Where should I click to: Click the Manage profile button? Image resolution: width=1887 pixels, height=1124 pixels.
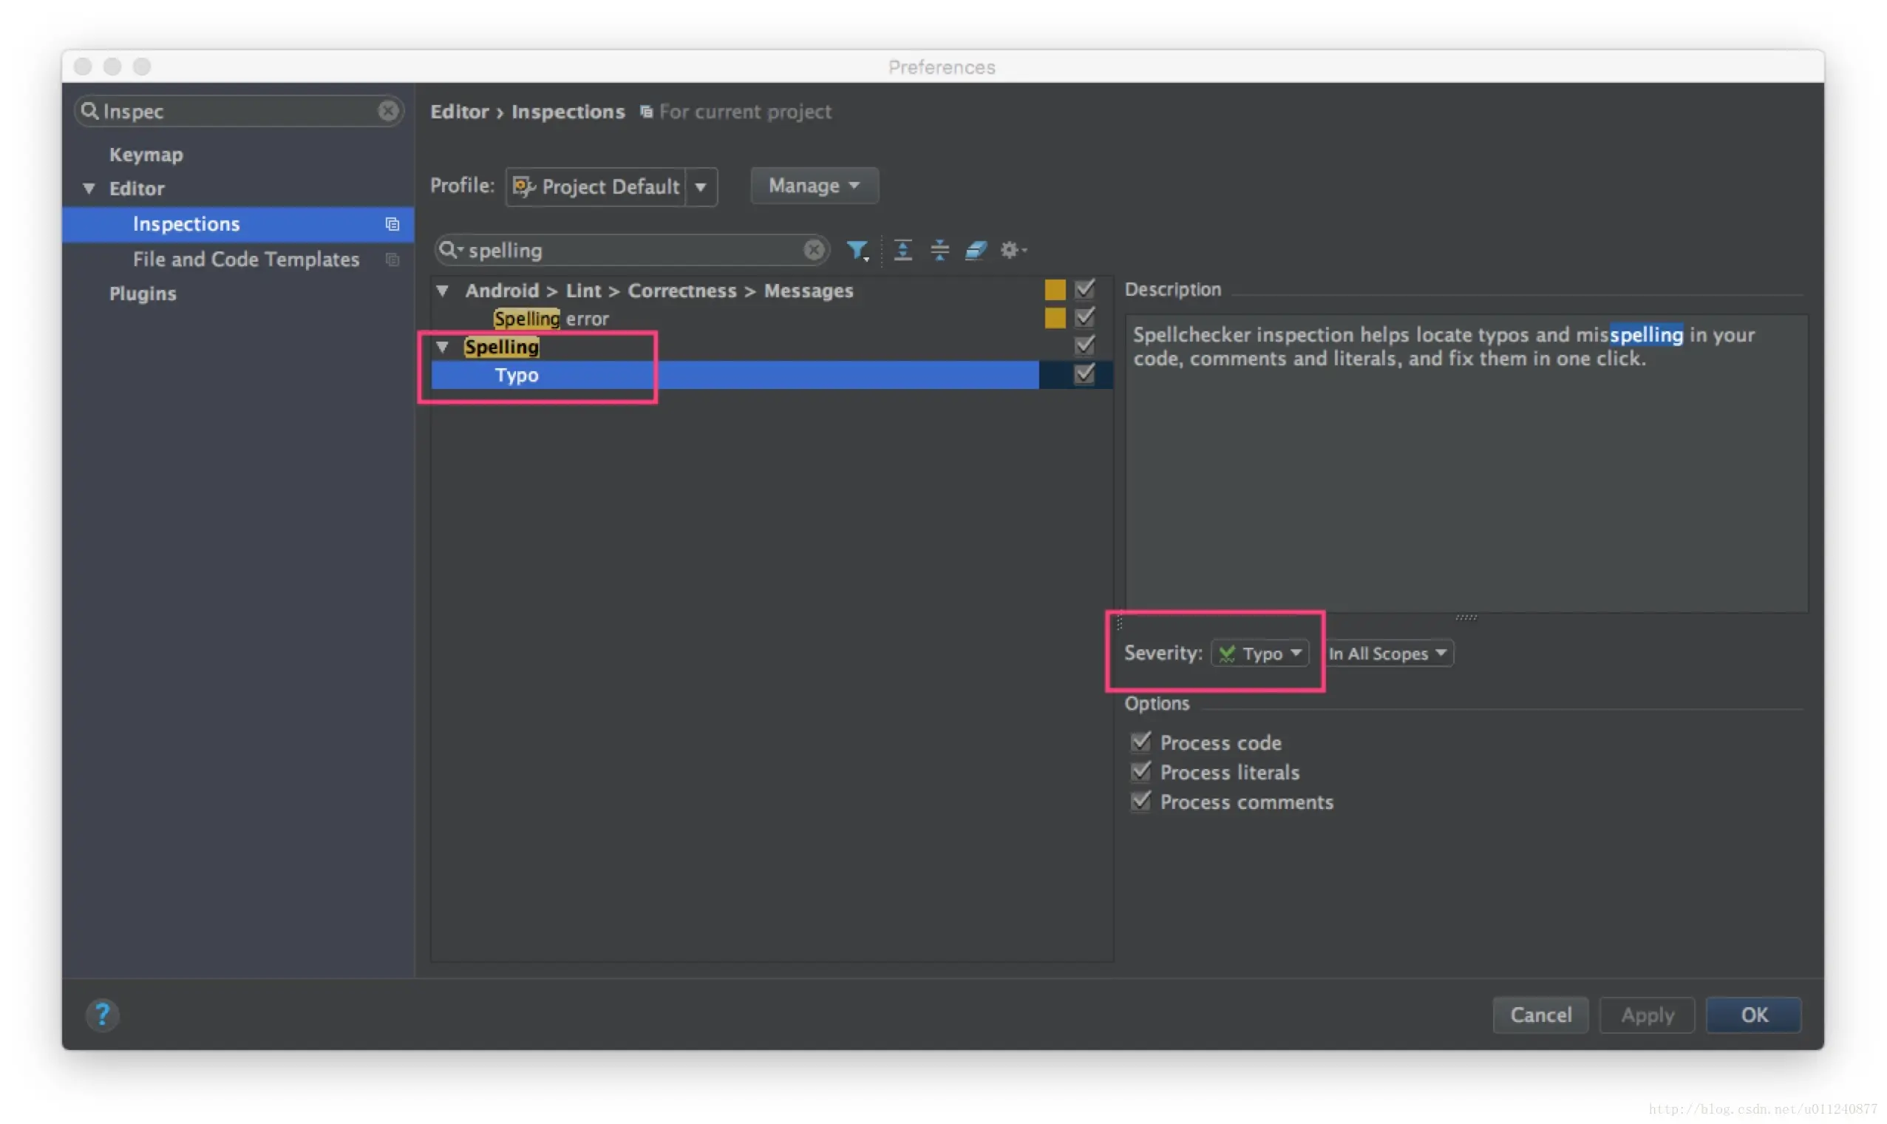[814, 186]
